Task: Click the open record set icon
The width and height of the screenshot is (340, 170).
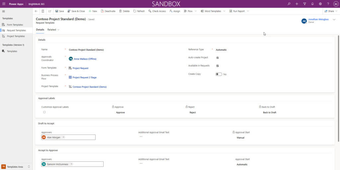Action: click(43, 11)
